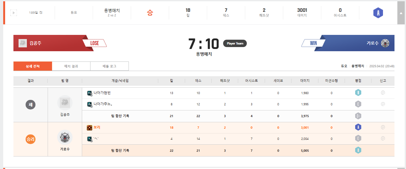Click the report icon for player 'ㅅ'
Viewport: 406px width, 169px height.
point(383,139)
